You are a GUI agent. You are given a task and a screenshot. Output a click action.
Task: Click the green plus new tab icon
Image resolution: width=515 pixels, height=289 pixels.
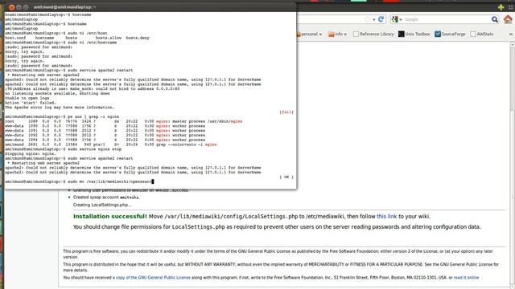pyautogui.click(x=501, y=7)
